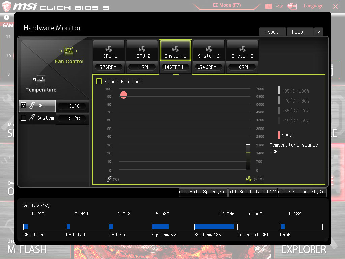This screenshot has height=259, width=345.
Task: Click the pink fan speed point on graph
Action: pyautogui.click(x=124, y=95)
